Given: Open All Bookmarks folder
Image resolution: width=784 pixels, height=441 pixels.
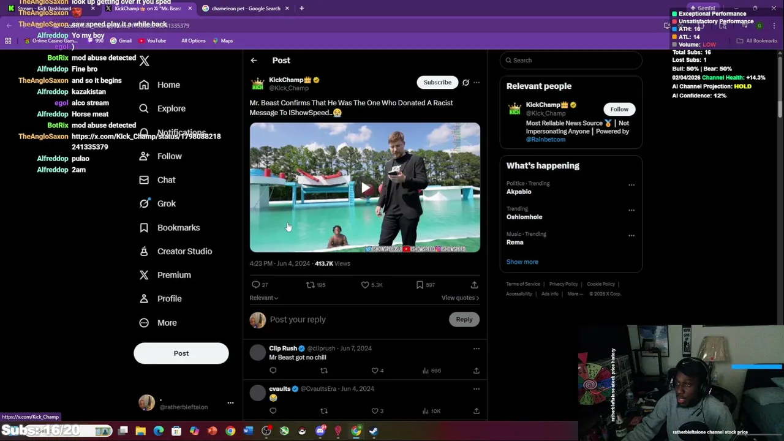Looking at the screenshot, I should [x=757, y=41].
